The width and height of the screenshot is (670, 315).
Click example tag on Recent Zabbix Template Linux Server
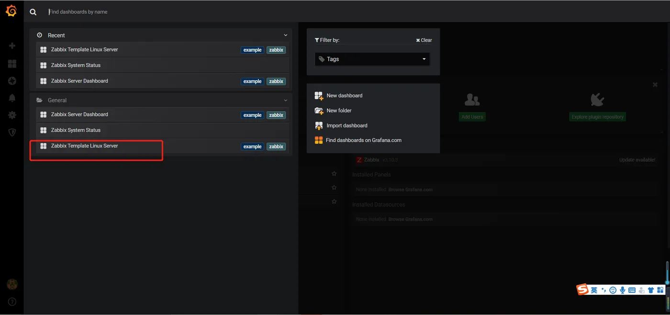[252, 50]
